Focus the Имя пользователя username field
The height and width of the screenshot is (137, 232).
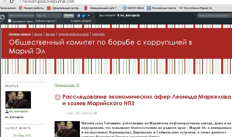point(21,16)
